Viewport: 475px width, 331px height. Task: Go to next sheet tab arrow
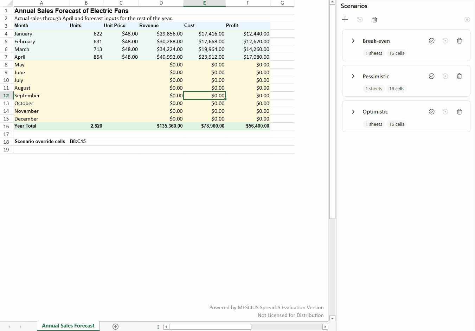(x=20, y=326)
